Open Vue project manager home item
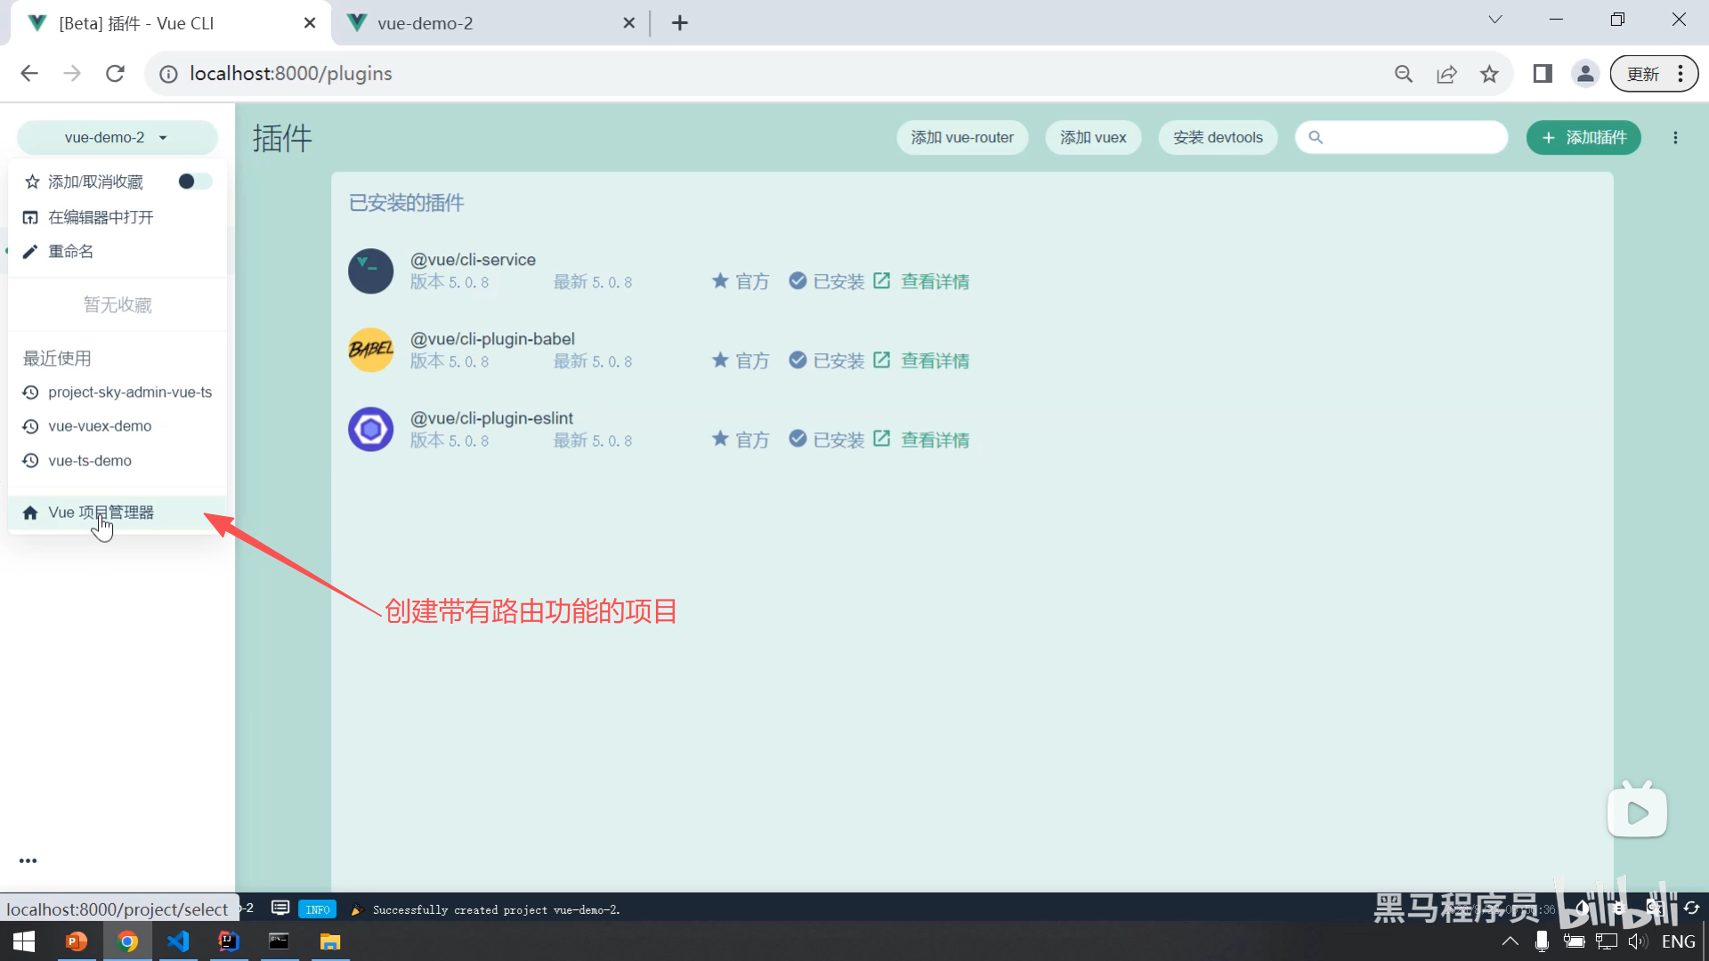 coord(100,513)
